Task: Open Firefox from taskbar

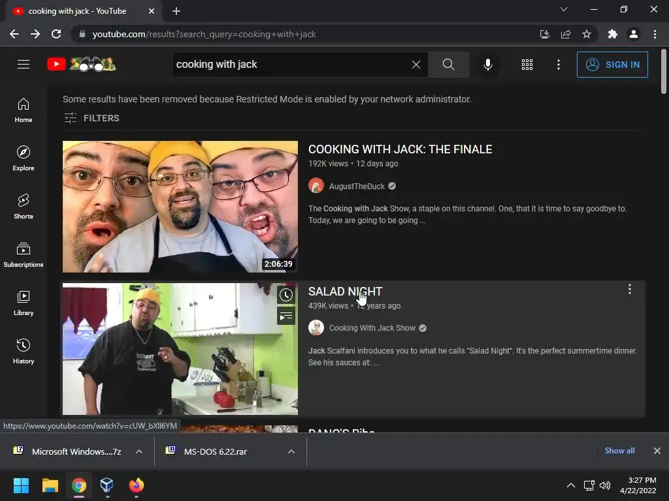Action: [137, 485]
